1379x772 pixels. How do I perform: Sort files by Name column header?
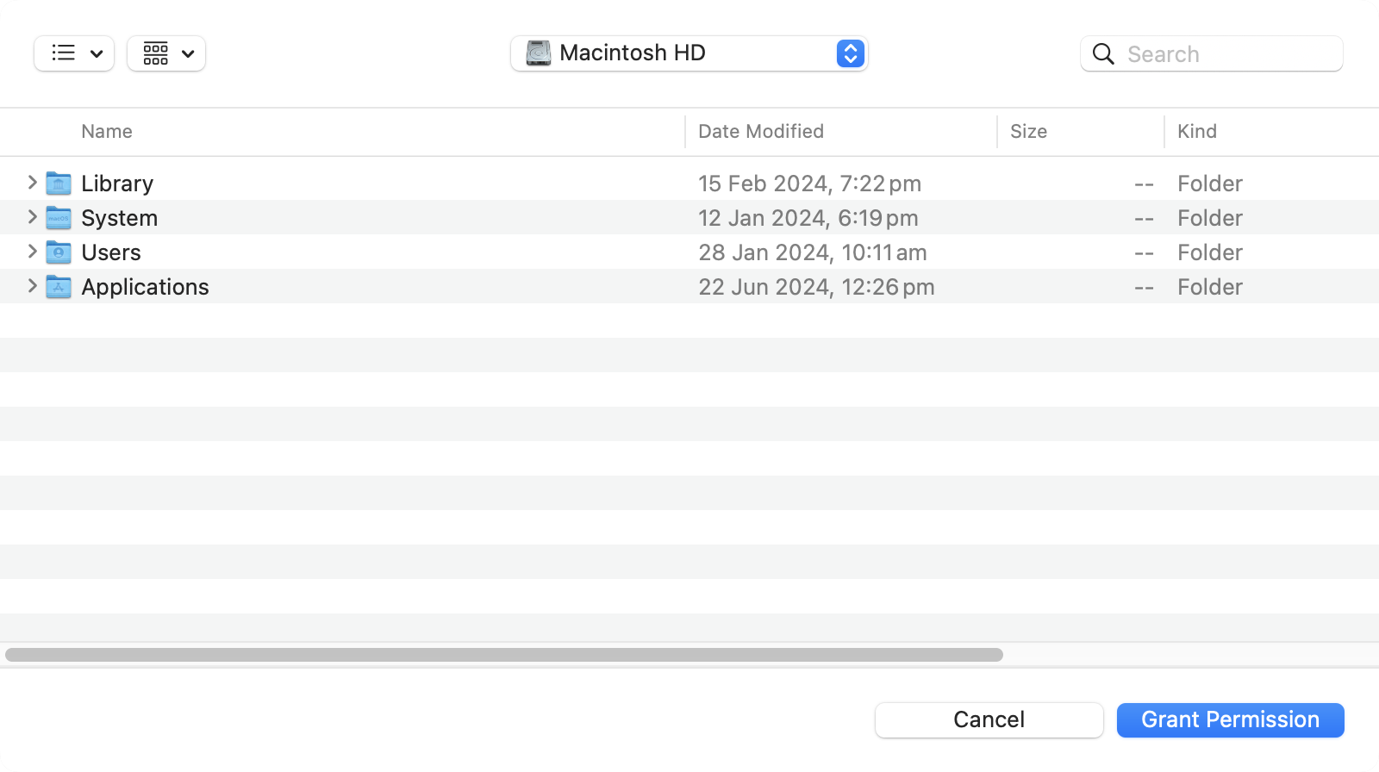[107, 132]
